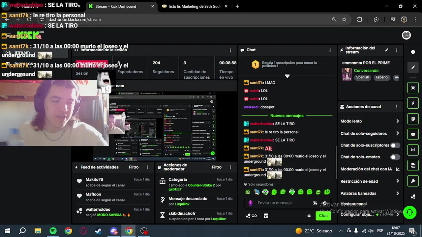Open Chat panel three-dot menu

click(x=330, y=50)
